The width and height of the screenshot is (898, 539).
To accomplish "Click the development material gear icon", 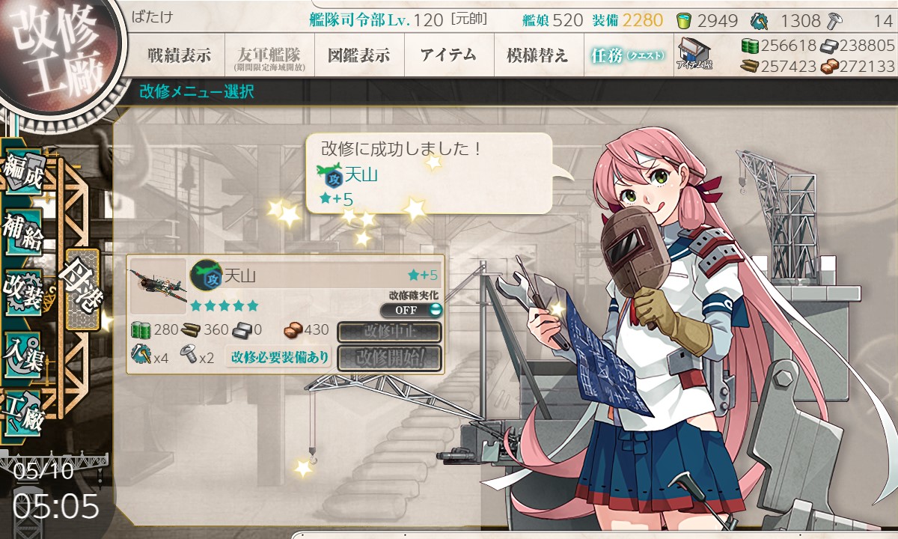I will click(x=760, y=20).
